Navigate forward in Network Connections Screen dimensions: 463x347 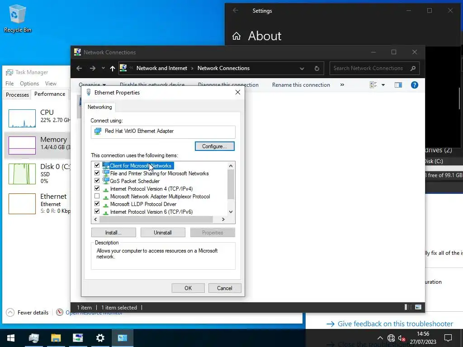click(92, 68)
